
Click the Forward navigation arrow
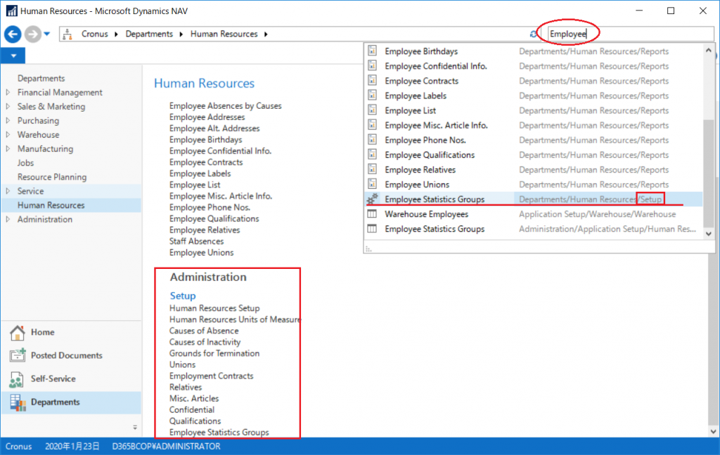32,34
